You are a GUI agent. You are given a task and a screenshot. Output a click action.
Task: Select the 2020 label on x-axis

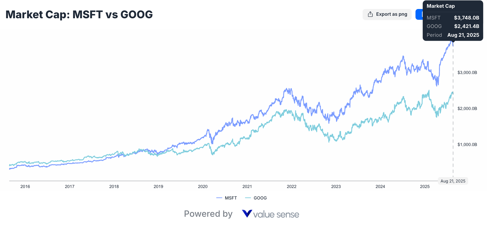pos(202,186)
